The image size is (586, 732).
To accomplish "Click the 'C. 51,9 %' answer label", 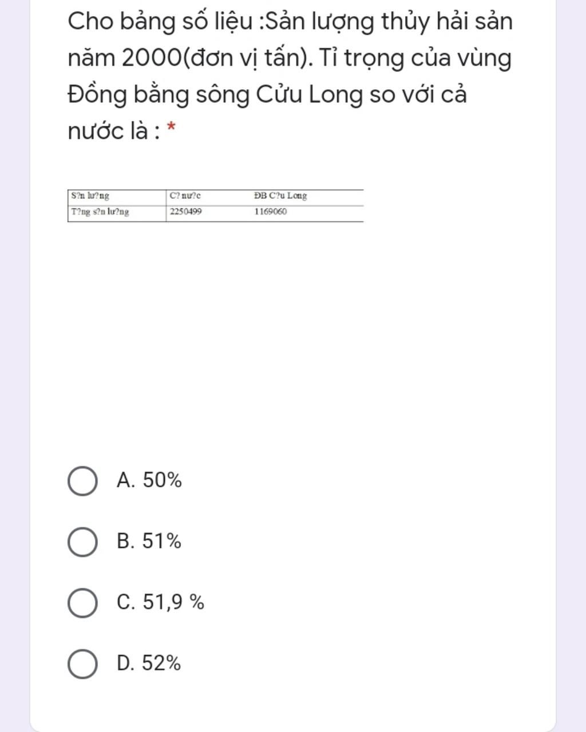I will click(160, 603).
